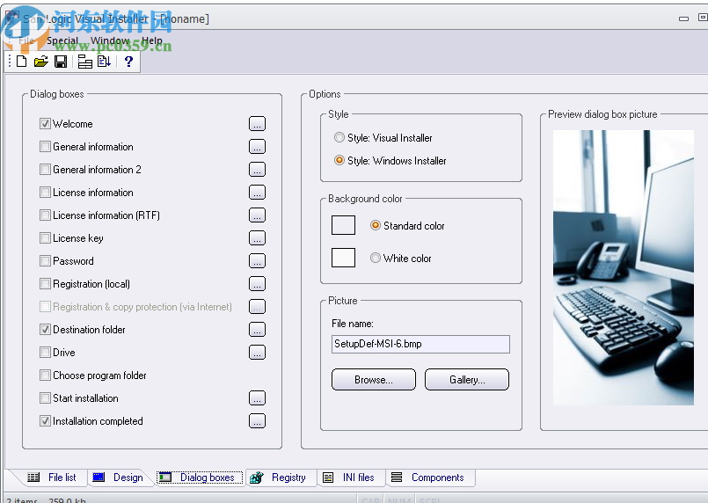This screenshot has width=708, height=503.
Task: Click the White color swatch box
Action: tap(343, 258)
